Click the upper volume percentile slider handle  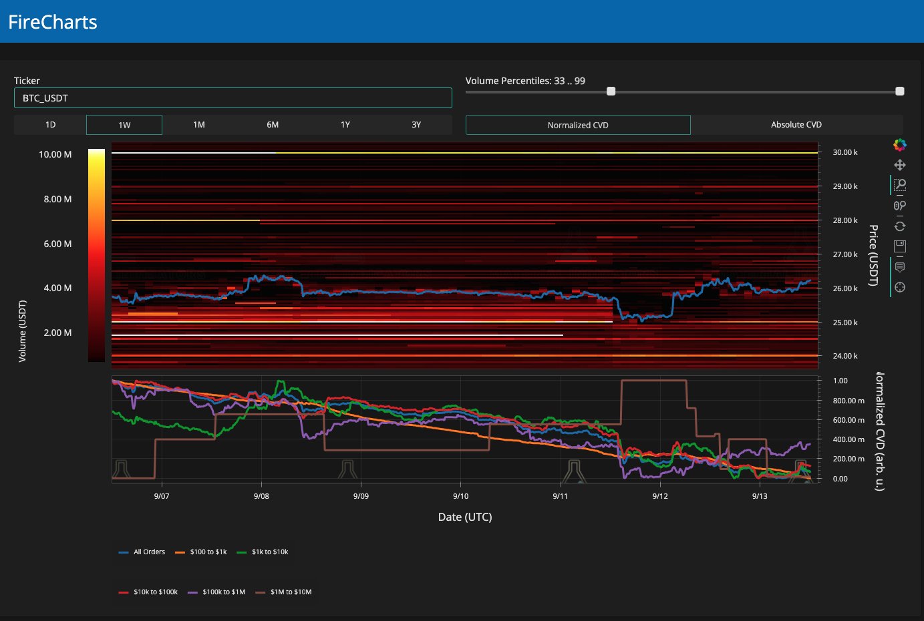pos(899,91)
